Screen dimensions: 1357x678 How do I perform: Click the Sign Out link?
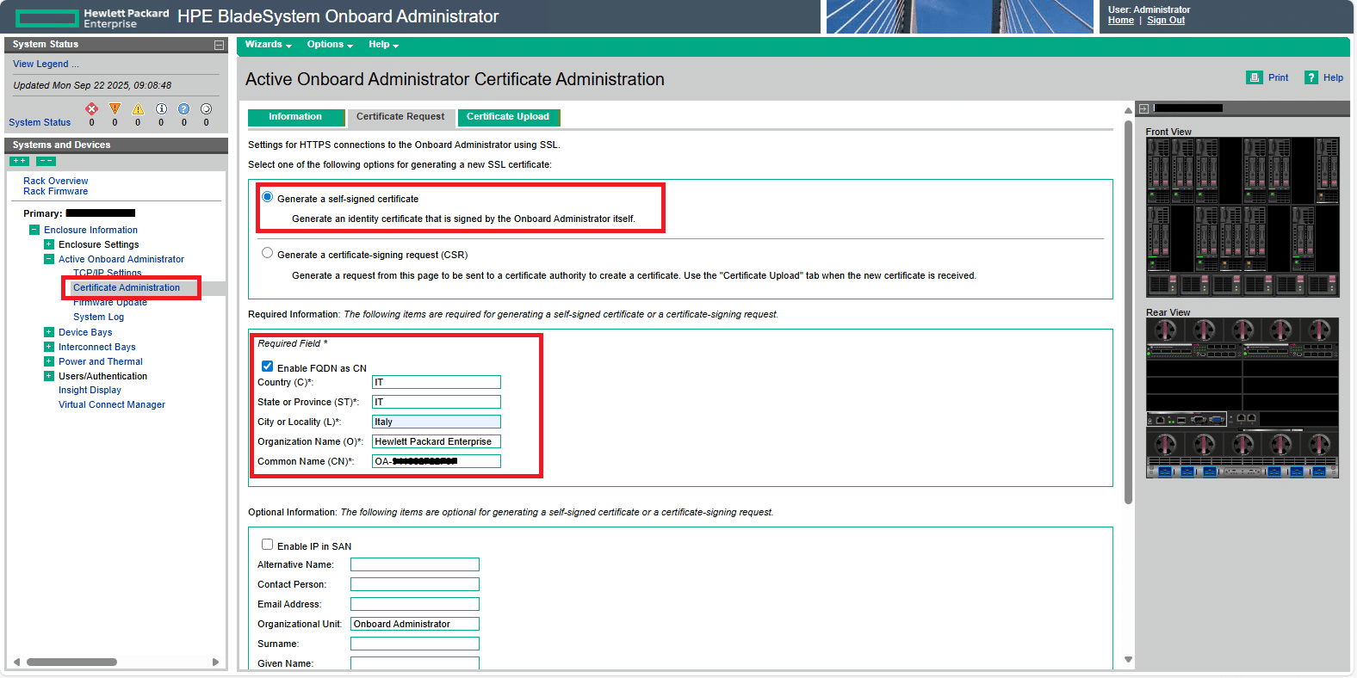click(1165, 21)
